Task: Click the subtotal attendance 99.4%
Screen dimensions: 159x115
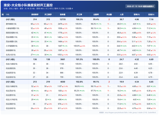Action: pyautogui.click(x=96, y=19)
